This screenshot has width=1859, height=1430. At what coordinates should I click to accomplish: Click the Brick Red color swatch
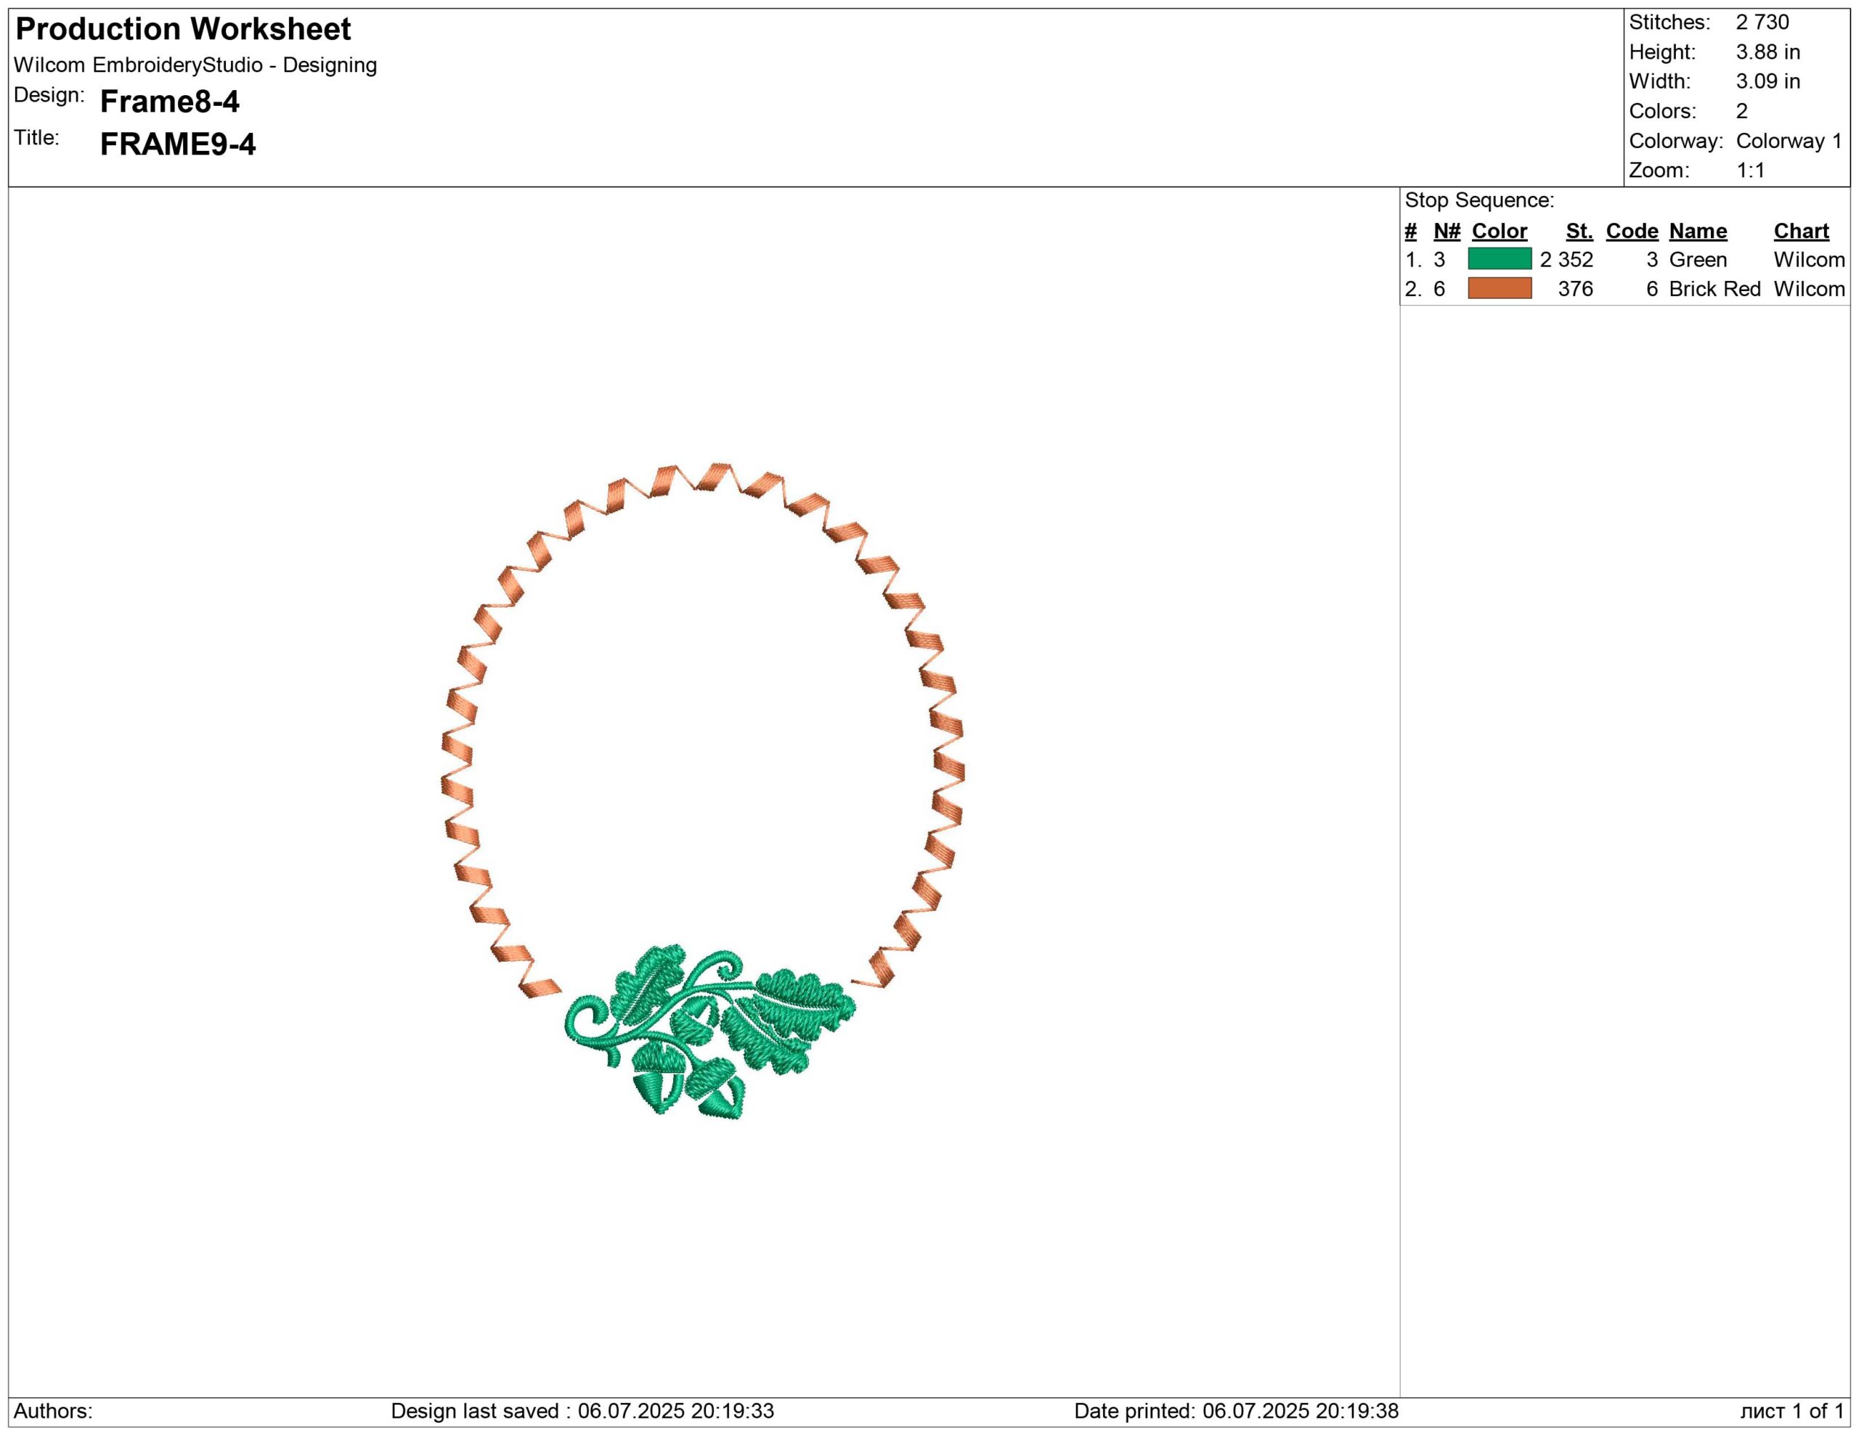[1499, 288]
